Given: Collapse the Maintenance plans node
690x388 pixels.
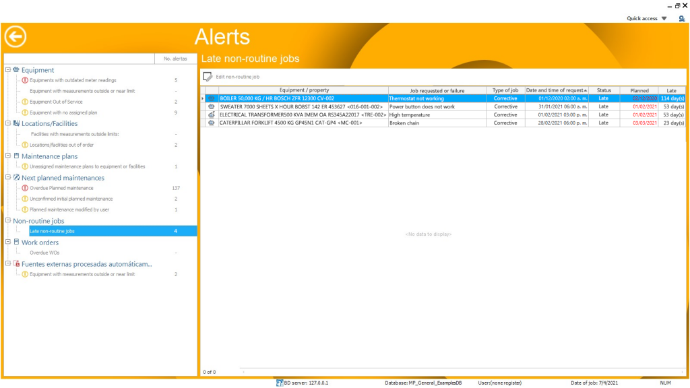Looking at the screenshot, I should click(8, 156).
